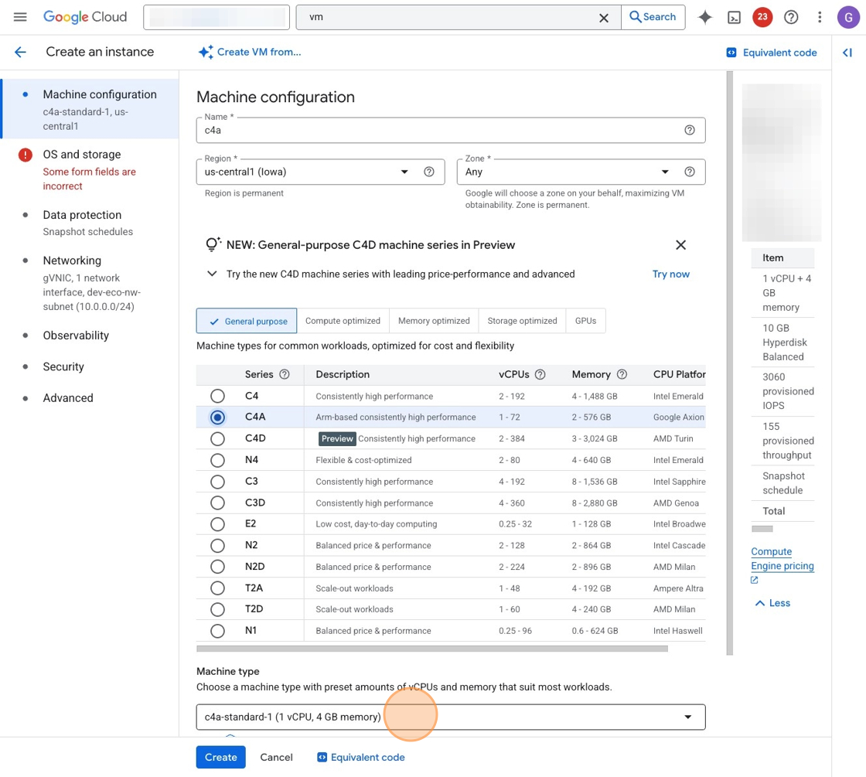Select the E2 series radio button

217,524
